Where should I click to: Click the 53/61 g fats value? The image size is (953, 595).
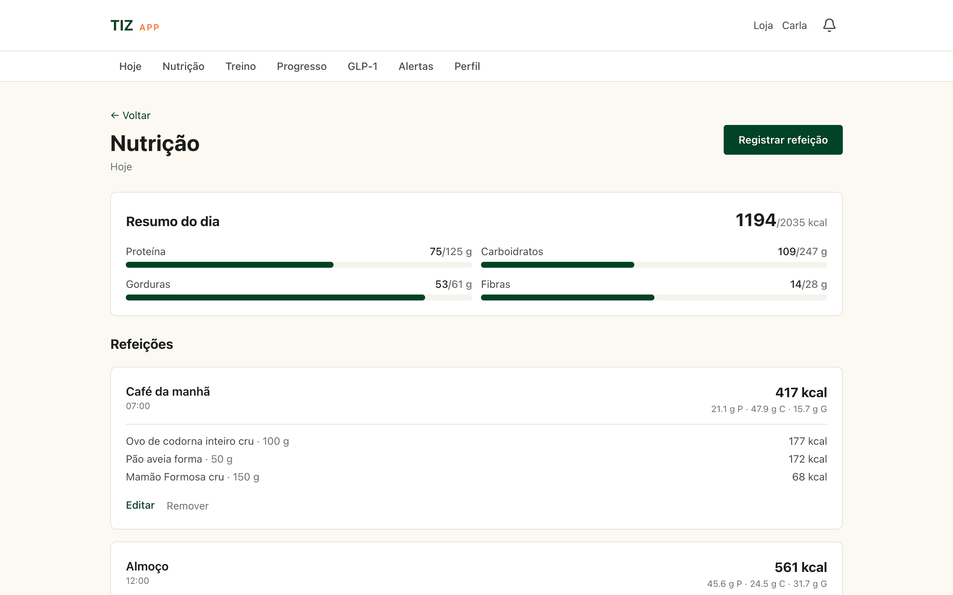(453, 284)
